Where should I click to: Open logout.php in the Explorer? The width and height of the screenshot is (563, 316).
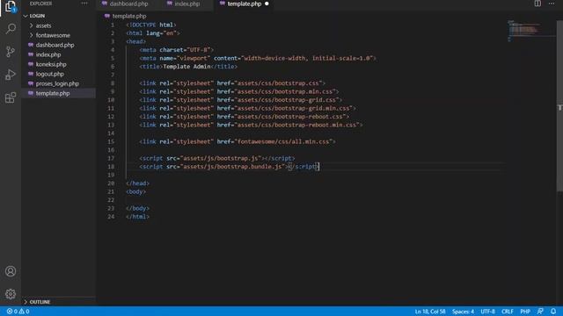click(49, 74)
